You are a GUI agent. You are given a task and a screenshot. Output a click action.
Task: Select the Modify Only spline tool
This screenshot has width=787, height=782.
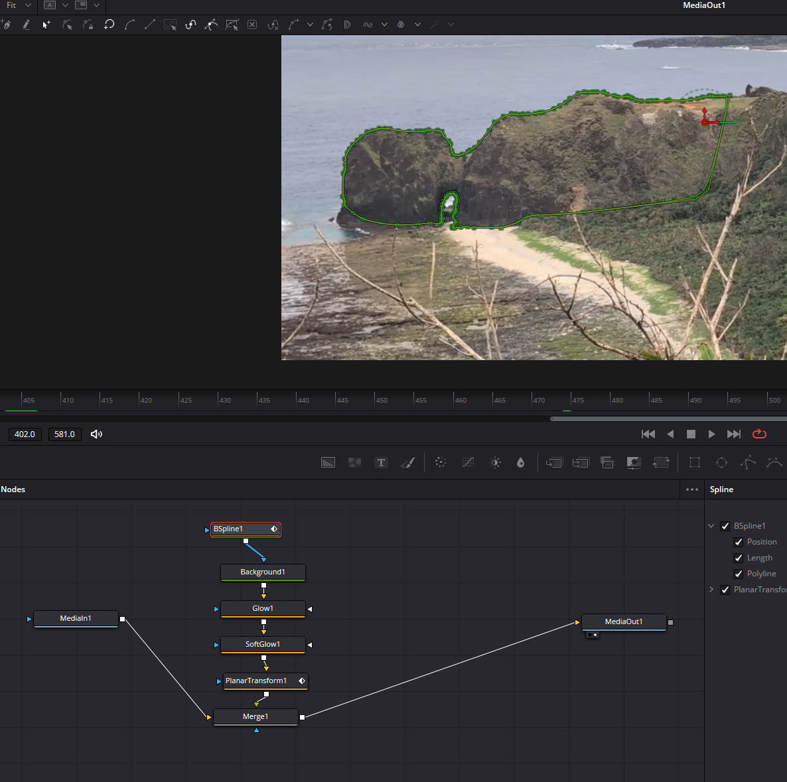(67, 25)
